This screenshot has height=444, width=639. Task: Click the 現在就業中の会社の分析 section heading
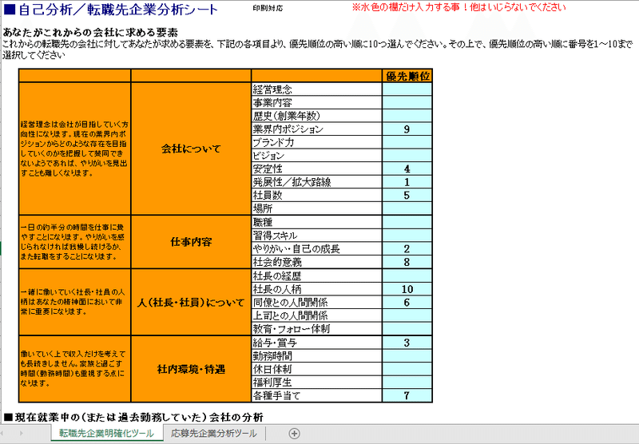tap(133, 418)
